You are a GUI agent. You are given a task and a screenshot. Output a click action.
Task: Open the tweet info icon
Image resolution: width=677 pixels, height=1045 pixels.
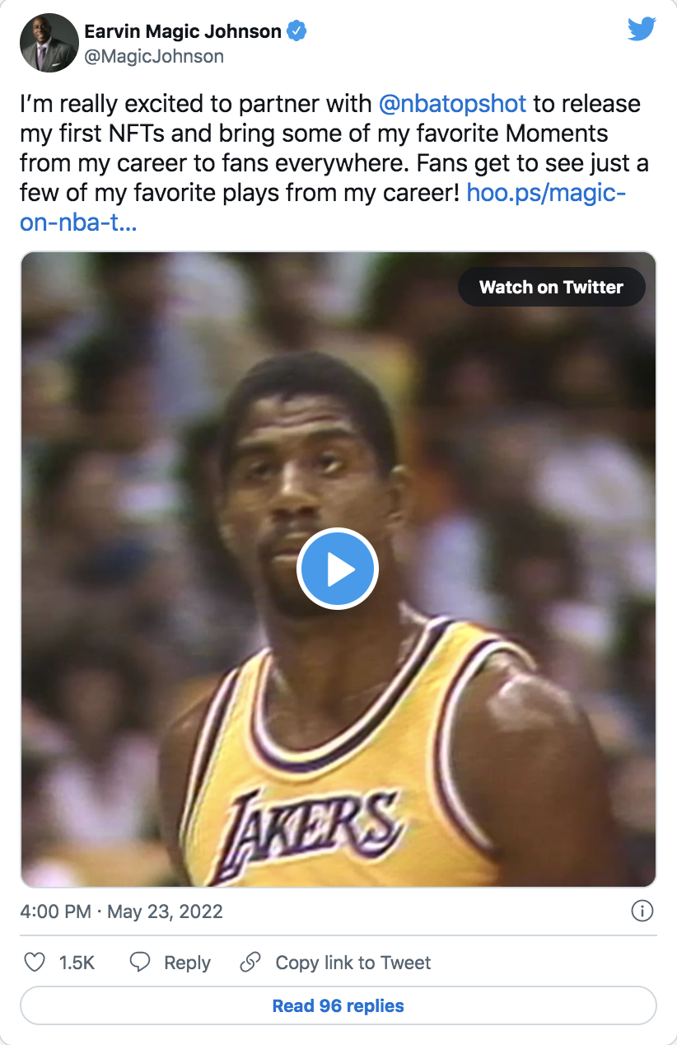click(x=642, y=911)
